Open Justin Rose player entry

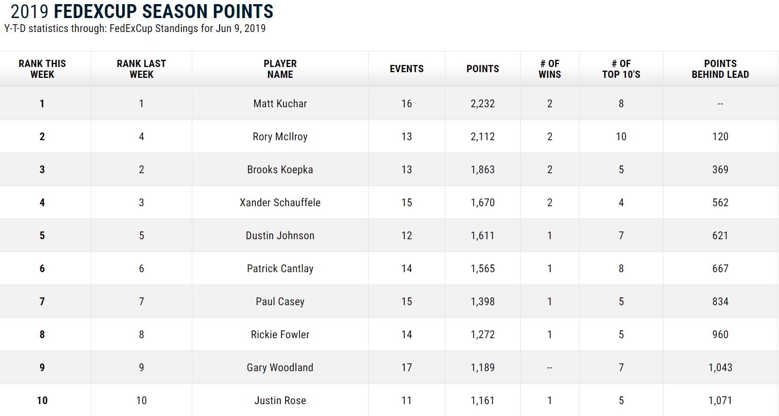click(280, 401)
